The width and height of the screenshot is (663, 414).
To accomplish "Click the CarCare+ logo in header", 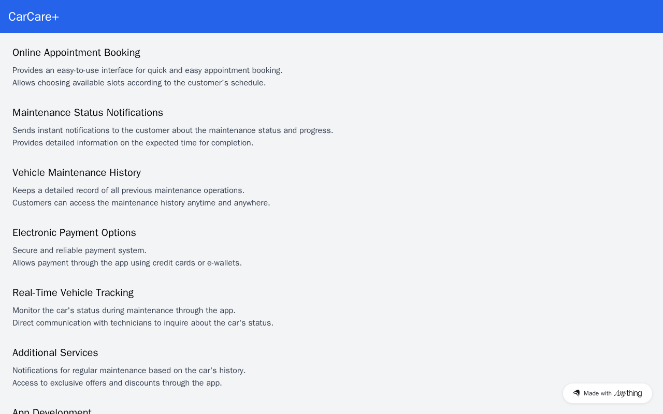I will tap(34, 17).
